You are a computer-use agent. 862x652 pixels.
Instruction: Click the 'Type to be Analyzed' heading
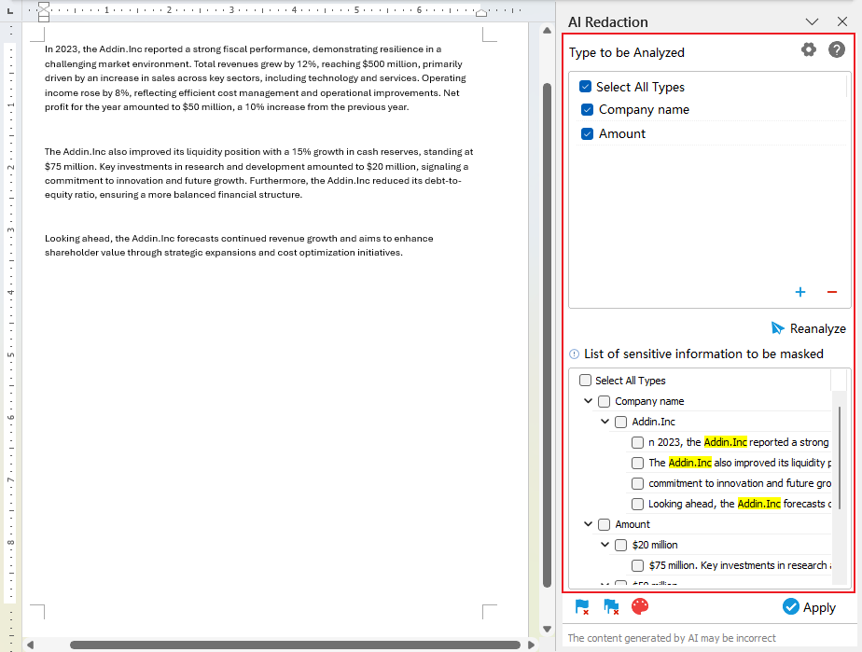click(627, 53)
